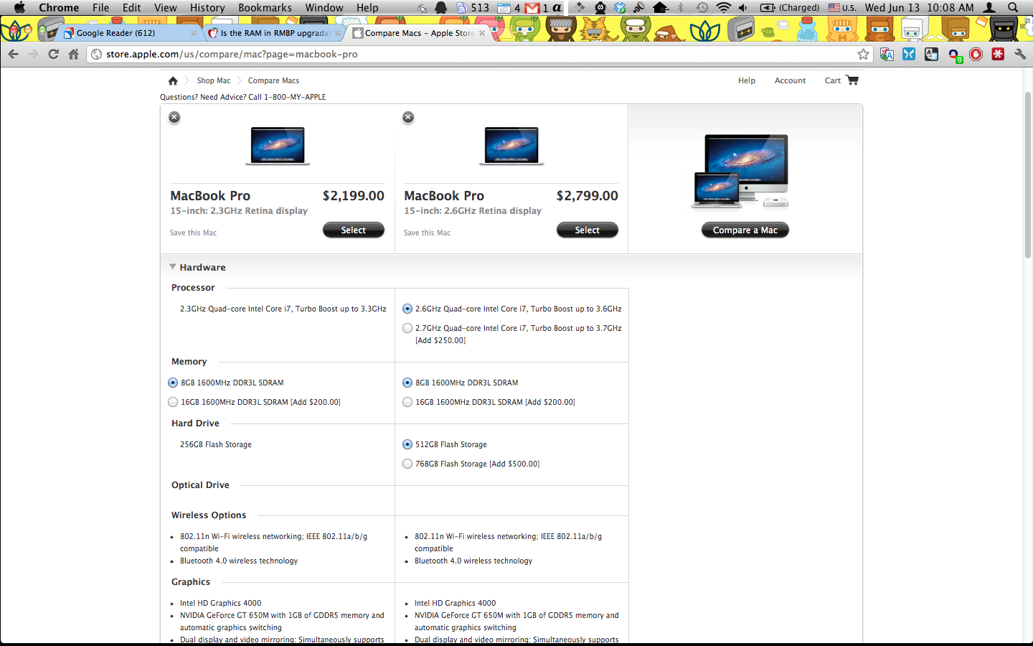1033x646 pixels.
Task: Click the Bluetooth menu bar icon
Action: (x=681, y=7)
